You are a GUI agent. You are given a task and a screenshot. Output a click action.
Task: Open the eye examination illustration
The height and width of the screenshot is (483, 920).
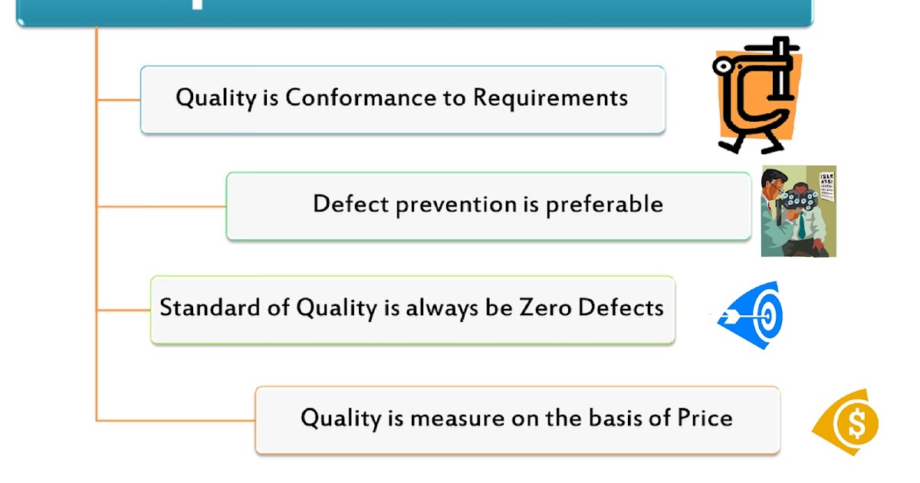(x=798, y=212)
